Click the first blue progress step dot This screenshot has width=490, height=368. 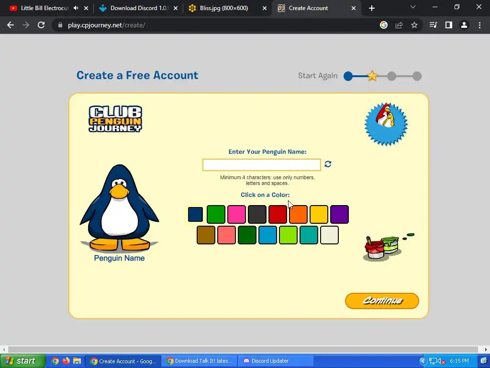(x=348, y=76)
